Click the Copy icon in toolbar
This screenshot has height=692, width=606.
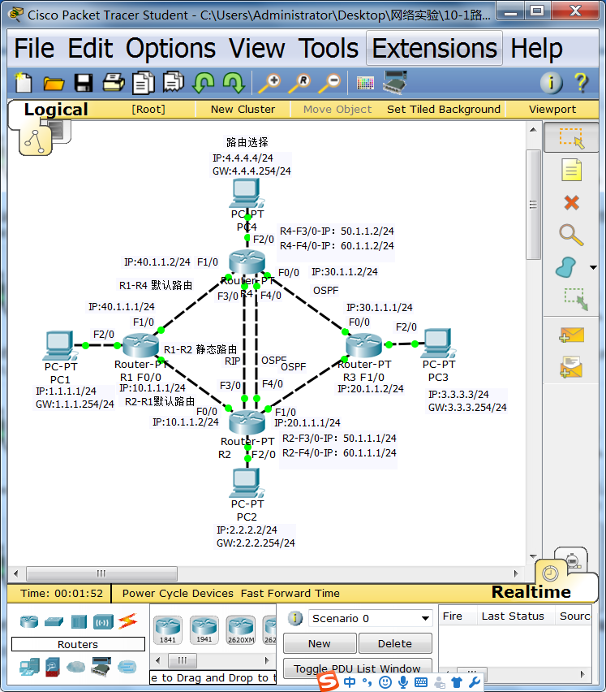tap(144, 83)
